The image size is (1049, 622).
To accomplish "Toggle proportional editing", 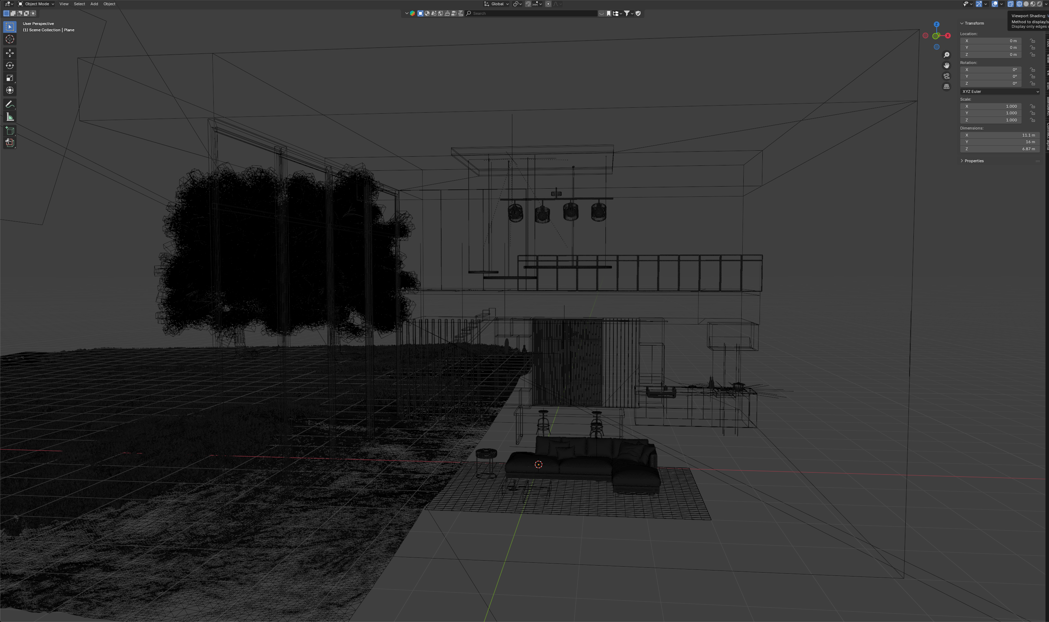I will pyautogui.click(x=548, y=4).
